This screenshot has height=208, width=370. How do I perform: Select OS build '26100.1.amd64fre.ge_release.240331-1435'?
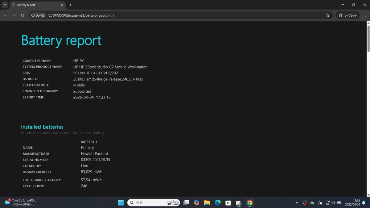(108, 79)
